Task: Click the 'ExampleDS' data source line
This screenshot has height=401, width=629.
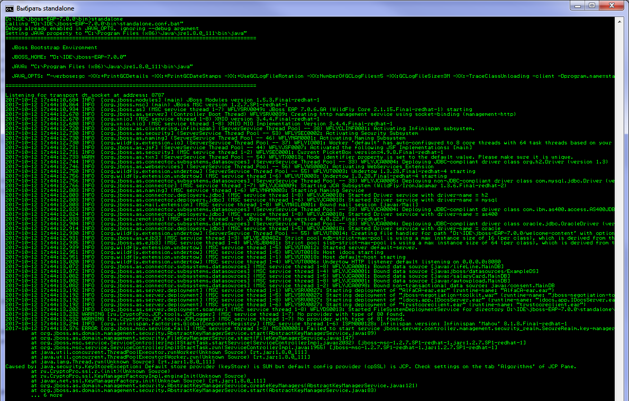Action: [x=272, y=271]
